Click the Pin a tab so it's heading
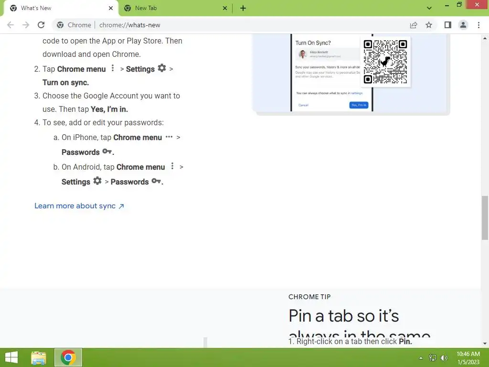Image resolution: width=489 pixels, height=367 pixels. tap(344, 316)
